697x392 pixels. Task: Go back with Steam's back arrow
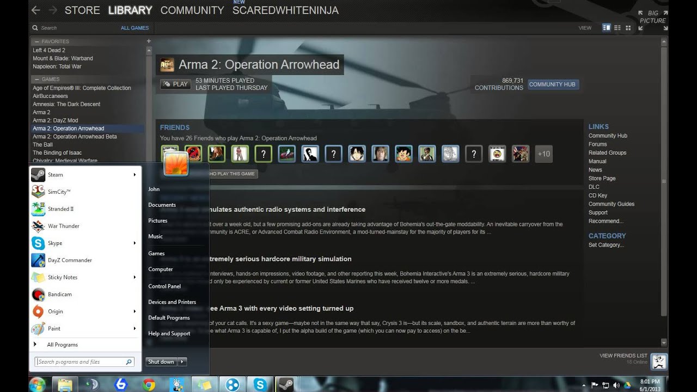pos(35,10)
